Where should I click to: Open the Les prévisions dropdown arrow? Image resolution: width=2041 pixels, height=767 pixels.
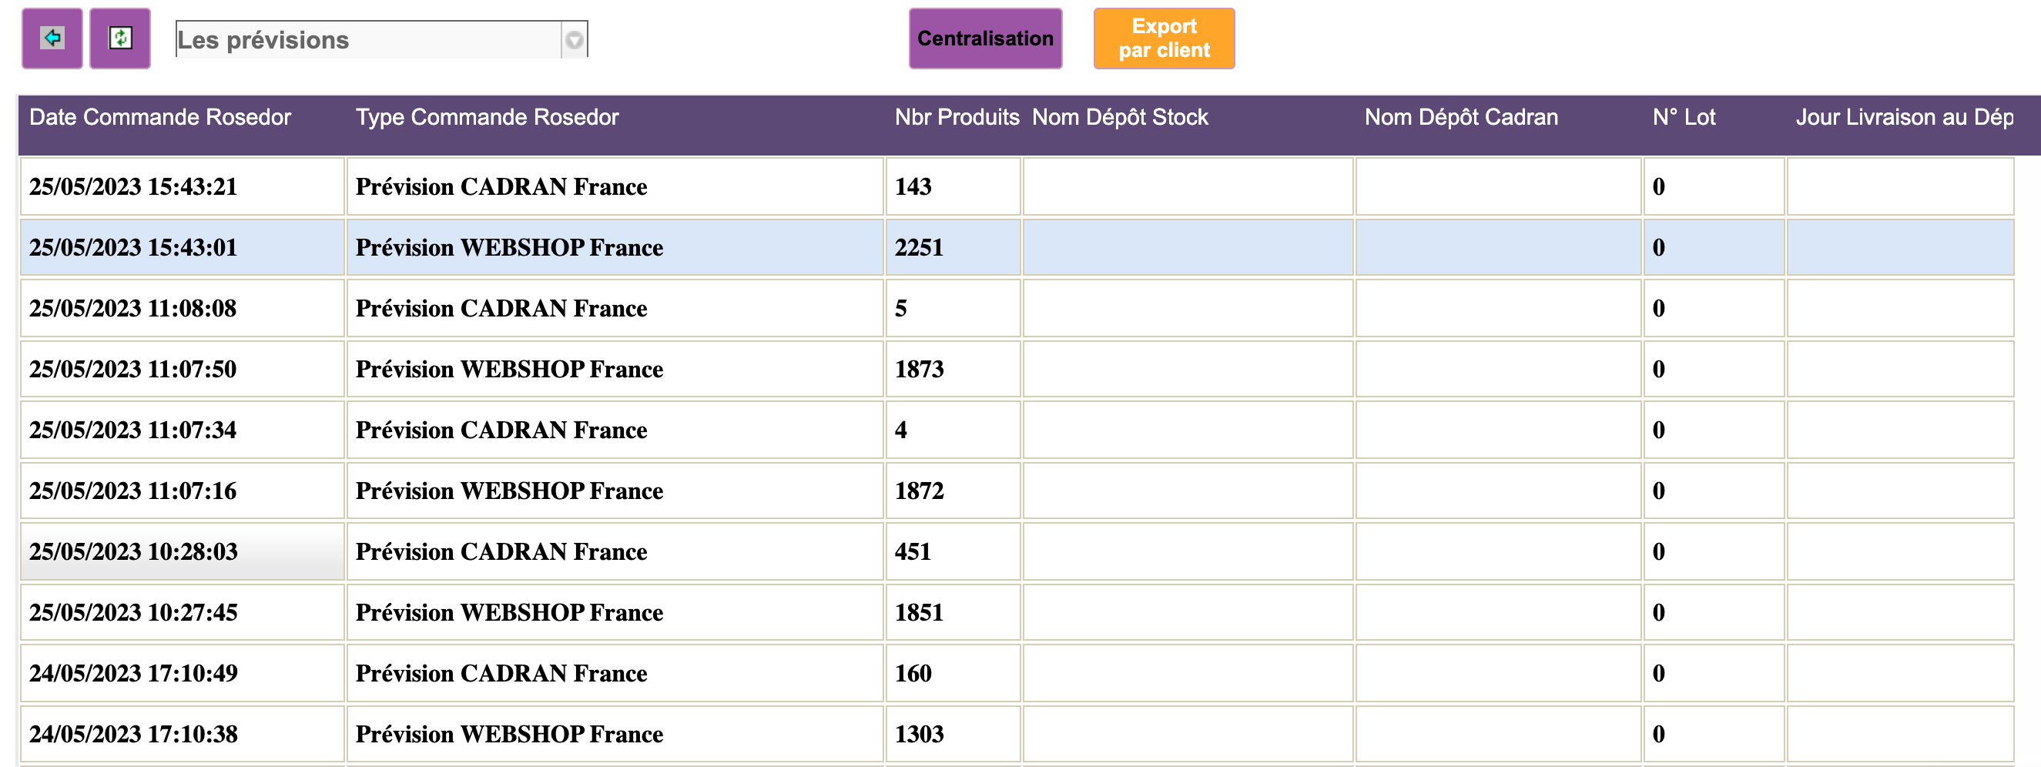[575, 39]
